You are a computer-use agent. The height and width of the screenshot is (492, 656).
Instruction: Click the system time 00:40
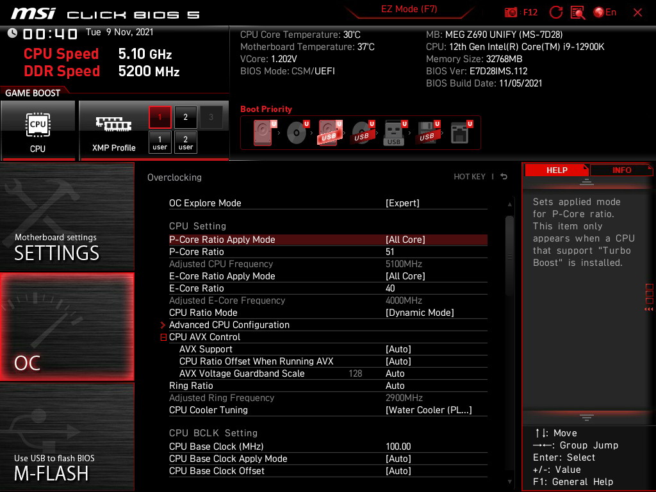coord(50,33)
